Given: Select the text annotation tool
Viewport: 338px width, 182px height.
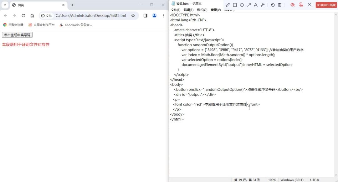Looking at the screenshot, I should pyautogui.click(x=256, y=5).
